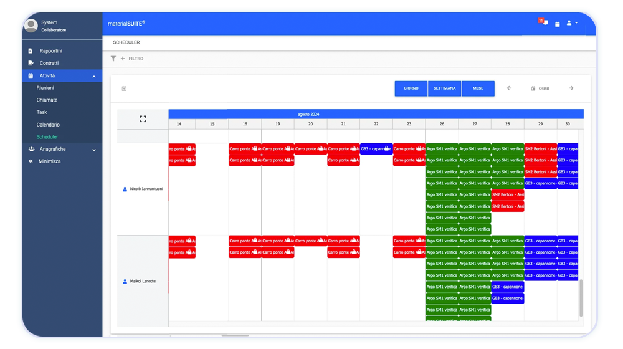Image resolution: width=623 pixels, height=349 pixels.
Task: Click the add event calendar-plus icon
Action: point(124,88)
